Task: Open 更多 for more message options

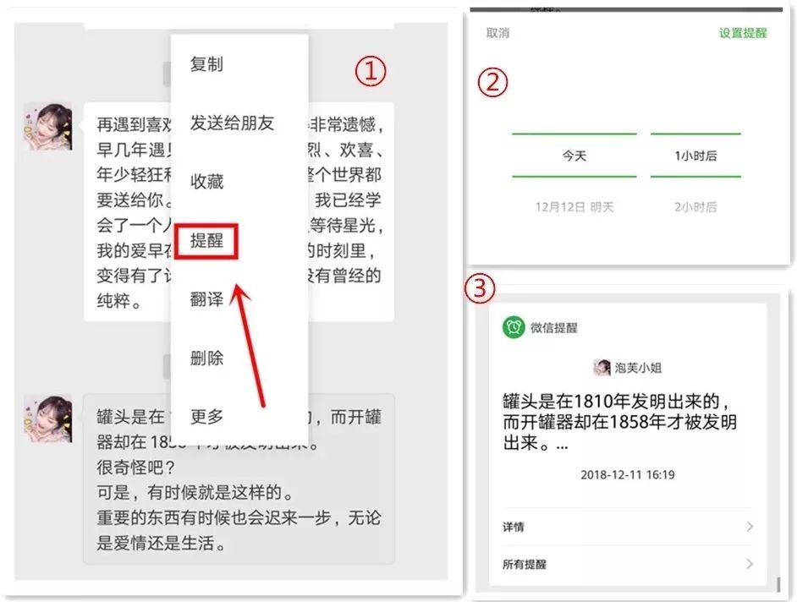Action: pos(208,416)
